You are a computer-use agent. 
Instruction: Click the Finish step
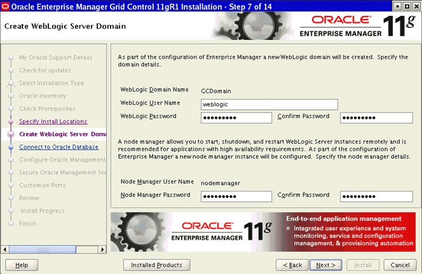27,223
